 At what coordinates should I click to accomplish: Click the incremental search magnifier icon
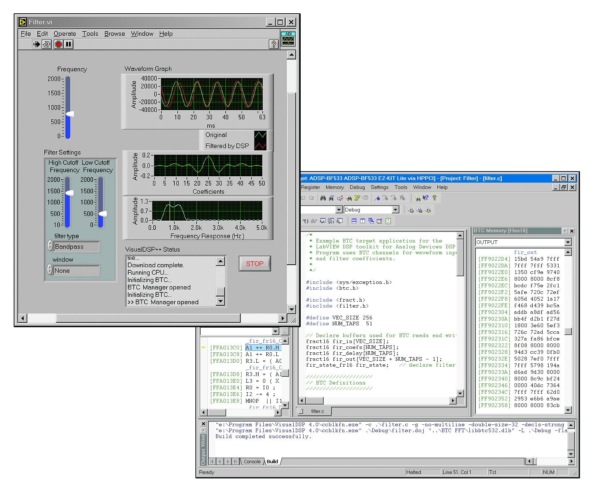340,198
